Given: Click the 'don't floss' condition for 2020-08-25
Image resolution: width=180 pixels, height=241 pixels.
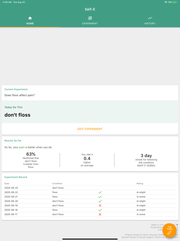Looking at the screenshot, I should (x=58, y=188).
